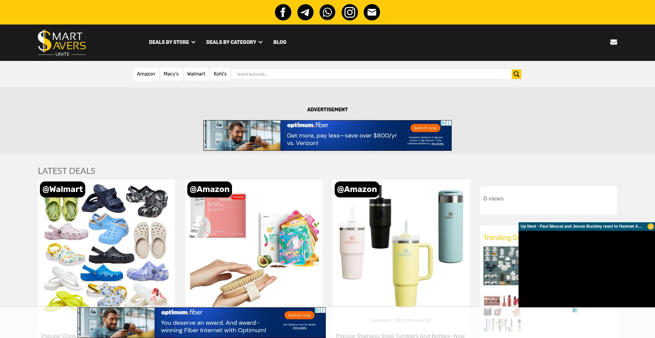Click the yellow search magnifier button

click(516, 74)
